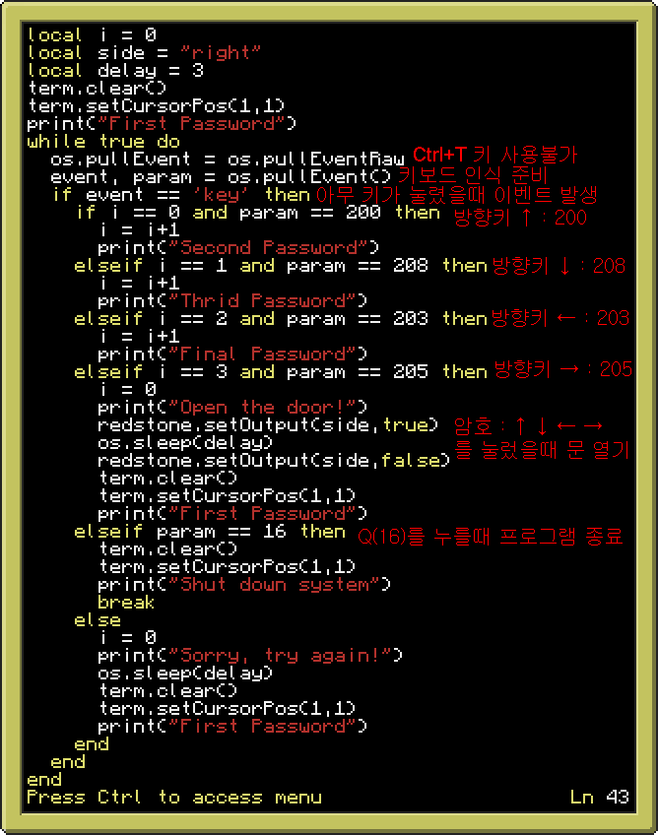Click the top-level print "First Password" line
This screenshot has height=835, width=658.
tap(162, 124)
